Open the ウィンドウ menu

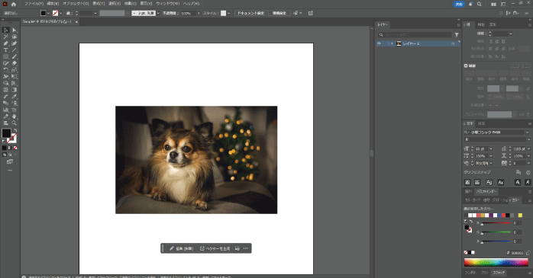click(x=167, y=4)
